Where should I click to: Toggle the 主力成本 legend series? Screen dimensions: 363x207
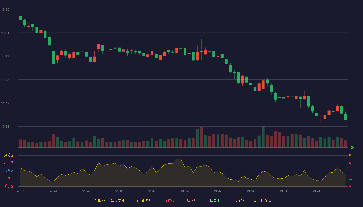pyautogui.click(x=236, y=201)
